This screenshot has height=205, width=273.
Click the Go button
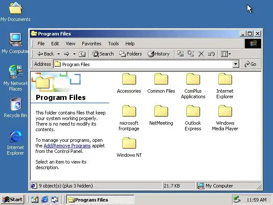pos(250,64)
